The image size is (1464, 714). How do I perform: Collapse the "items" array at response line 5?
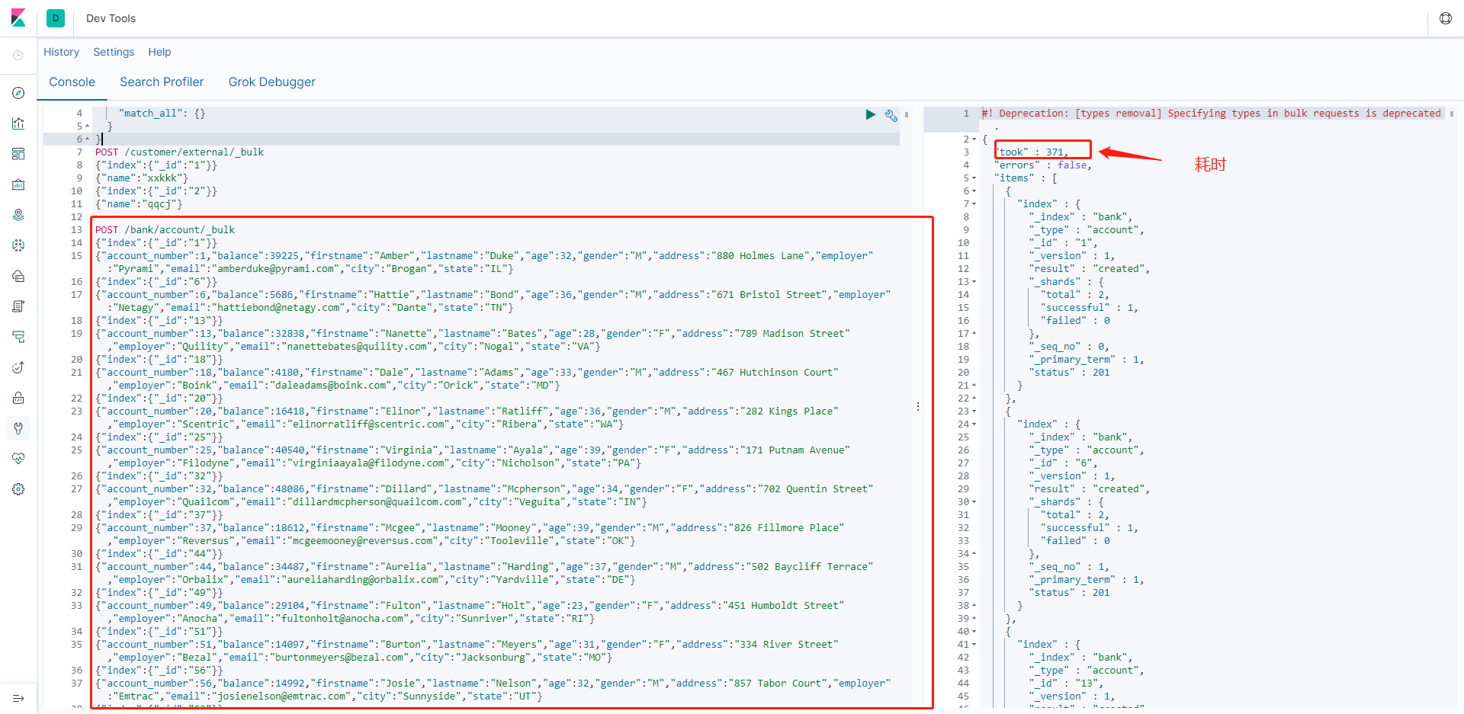point(974,178)
